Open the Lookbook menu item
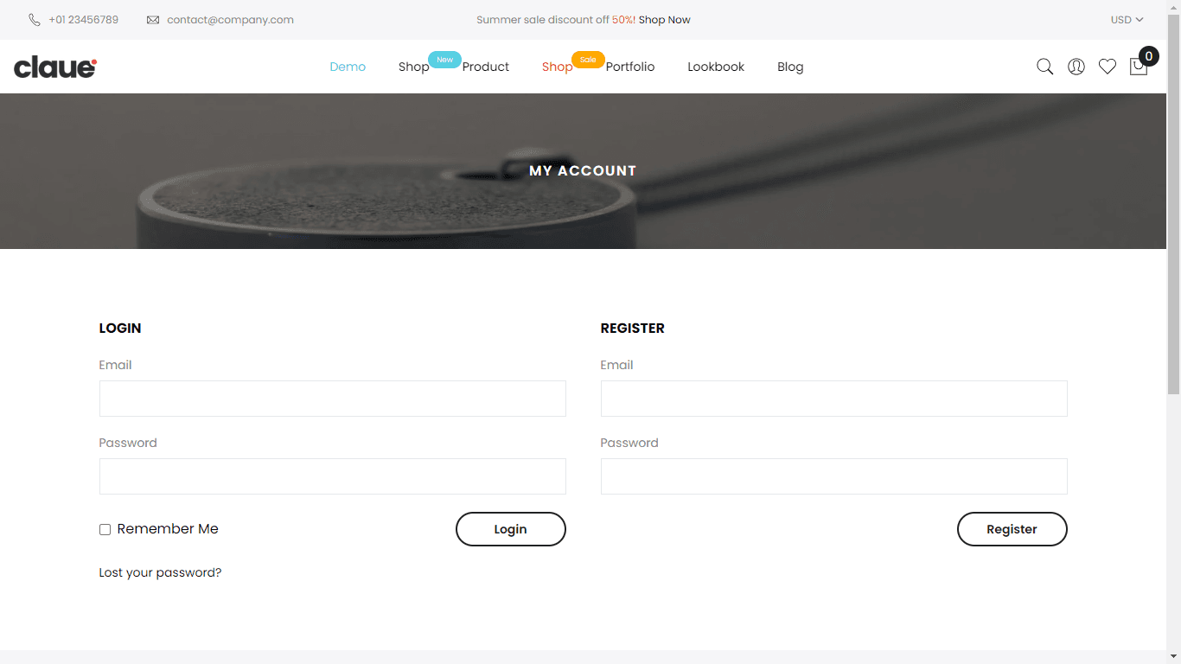Image resolution: width=1181 pixels, height=664 pixels. [716, 67]
